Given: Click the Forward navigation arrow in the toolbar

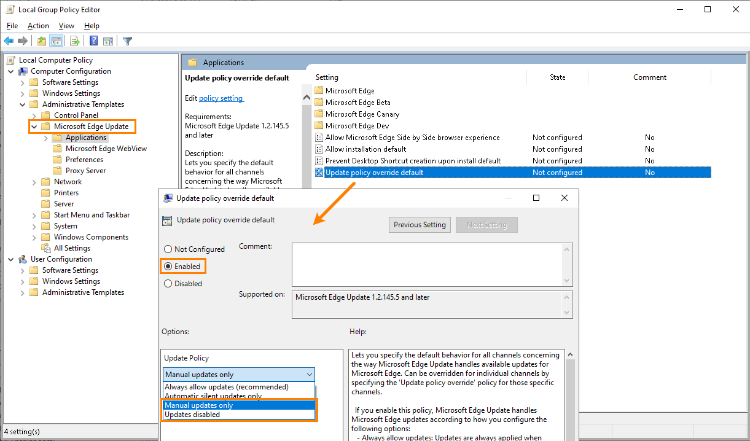Looking at the screenshot, I should (24, 41).
